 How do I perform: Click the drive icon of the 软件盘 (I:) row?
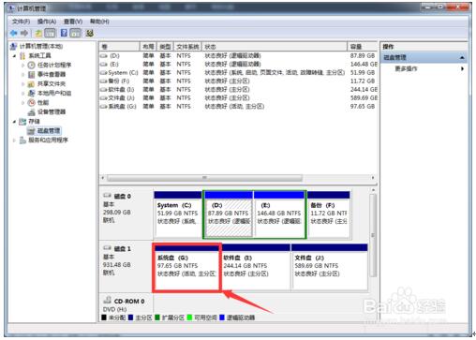[104, 90]
